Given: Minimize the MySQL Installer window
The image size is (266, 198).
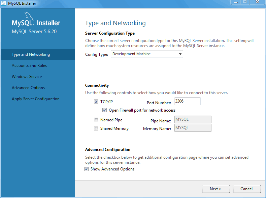Looking at the screenshot, I should pos(236,2).
